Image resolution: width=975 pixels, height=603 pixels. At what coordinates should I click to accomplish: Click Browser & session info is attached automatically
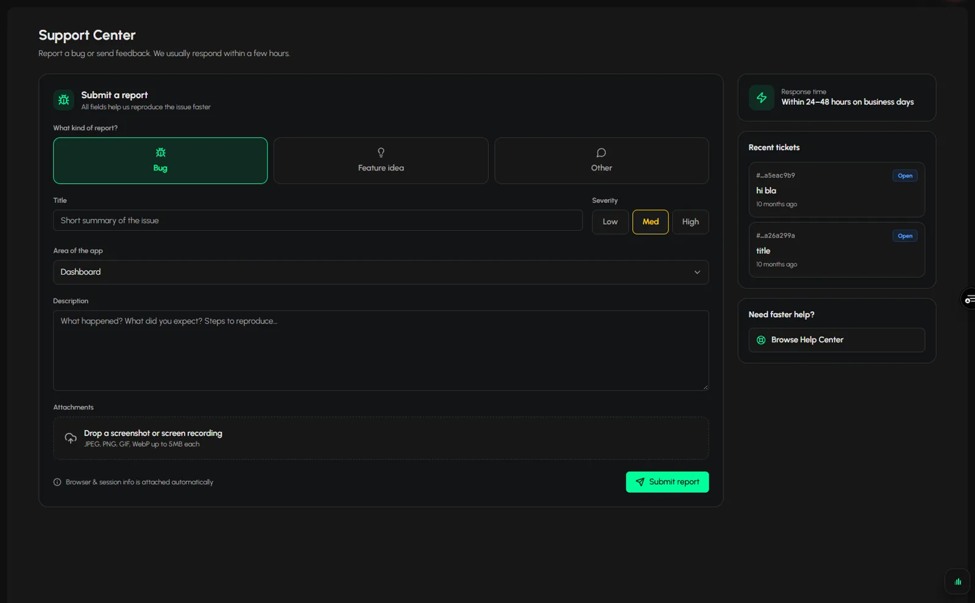click(x=140, y=482)
